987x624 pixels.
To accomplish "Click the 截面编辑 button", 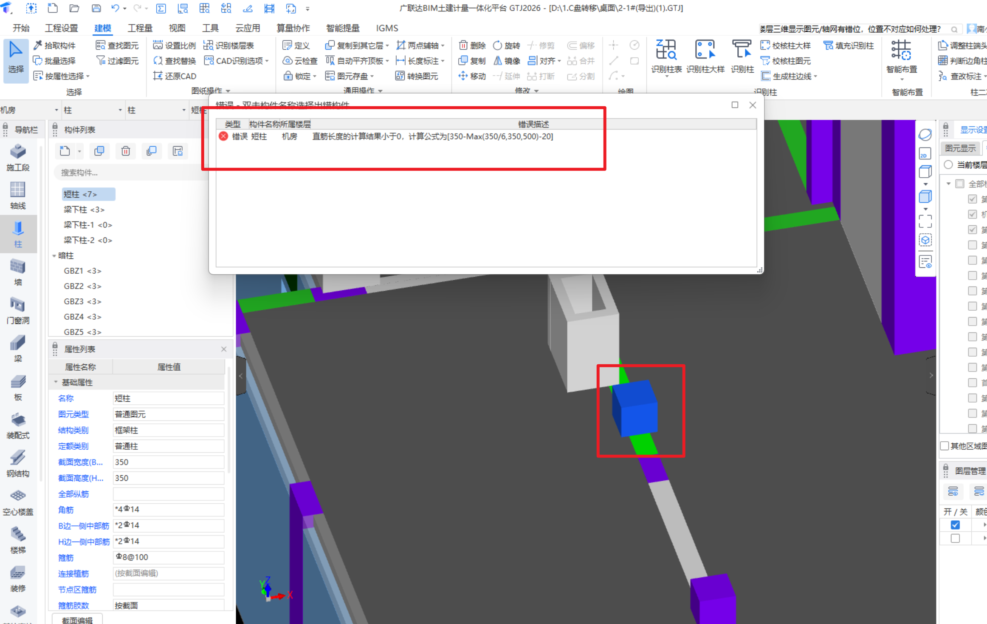I will [x=77, y=620].
